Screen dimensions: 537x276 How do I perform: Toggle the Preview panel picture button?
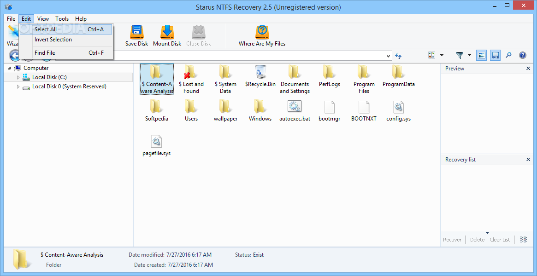pyautogui.click(x=482, y=55)
